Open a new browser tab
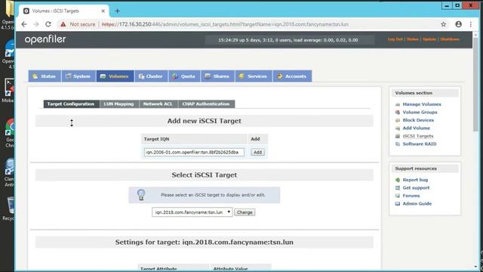The height and width of the screenshot is (272, 483). pyautogui.click(x=118, y=11)
